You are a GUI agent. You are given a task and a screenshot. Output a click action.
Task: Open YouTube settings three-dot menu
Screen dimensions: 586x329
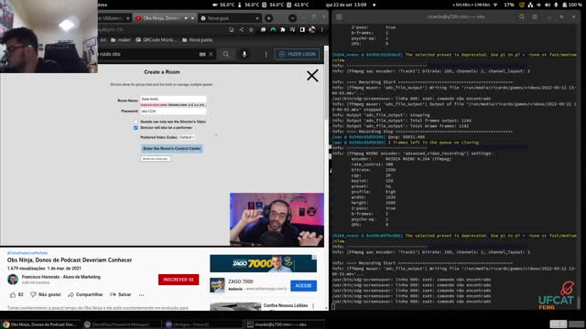pos(266,54)
